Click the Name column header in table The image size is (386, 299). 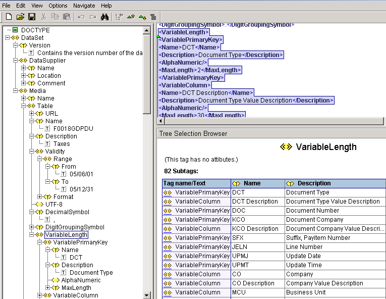(258, 183)
